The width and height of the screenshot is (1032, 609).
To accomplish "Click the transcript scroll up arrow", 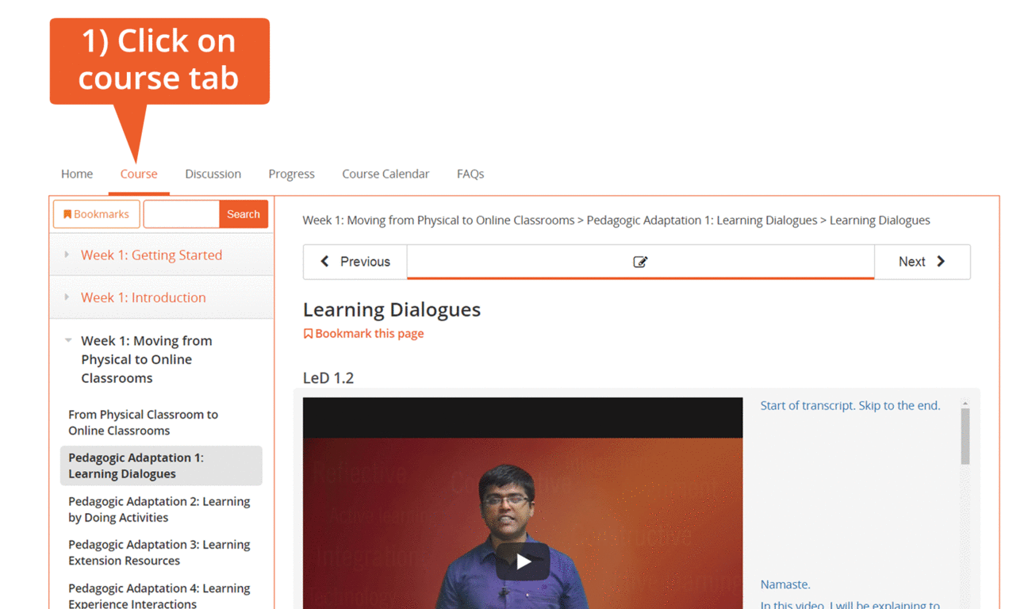I will click(x=965, y=404).
